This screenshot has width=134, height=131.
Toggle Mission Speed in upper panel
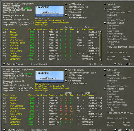tap(41, 23)
